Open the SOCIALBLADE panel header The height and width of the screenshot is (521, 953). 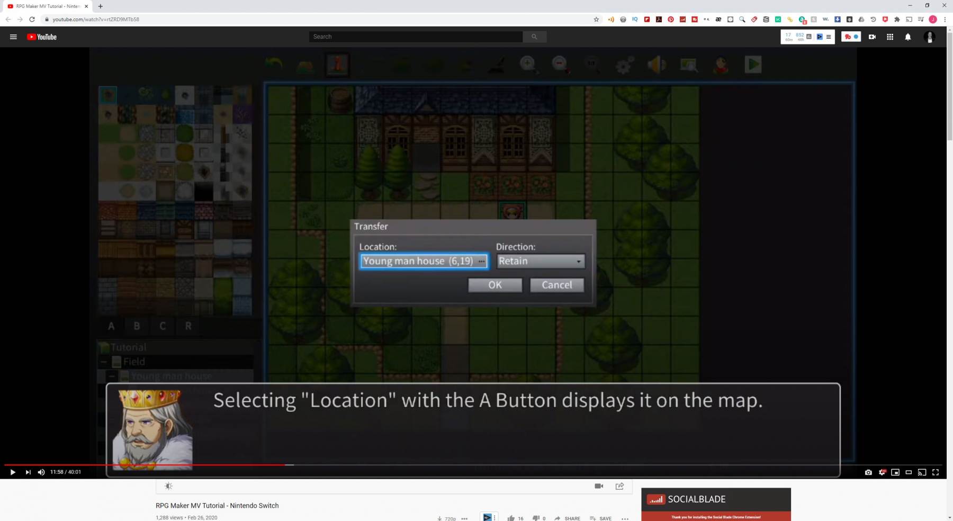716,499
